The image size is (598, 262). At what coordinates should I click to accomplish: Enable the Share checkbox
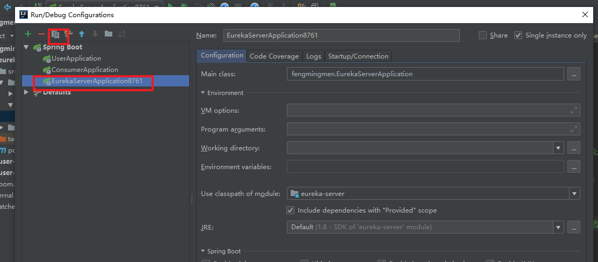pos(482,35)
